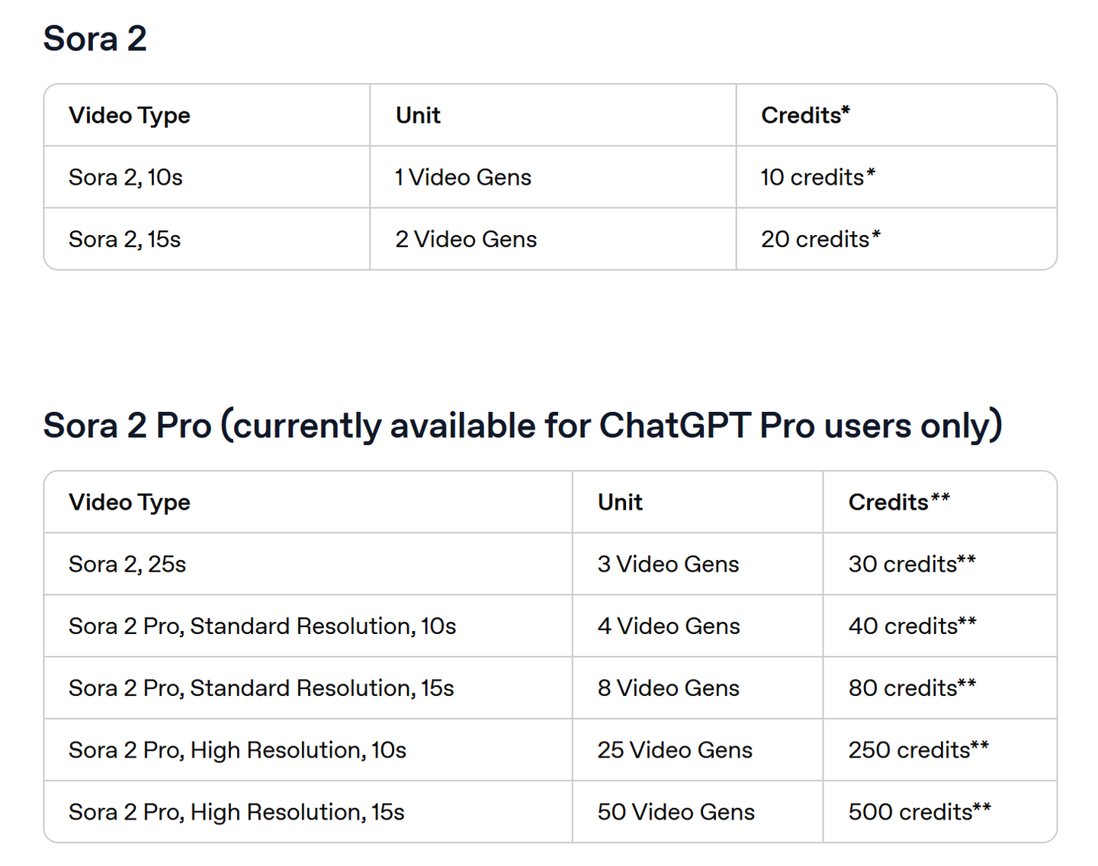The image size is (1098, 866).
Task: Select the "80 credits**" cell
Action: 912,688
